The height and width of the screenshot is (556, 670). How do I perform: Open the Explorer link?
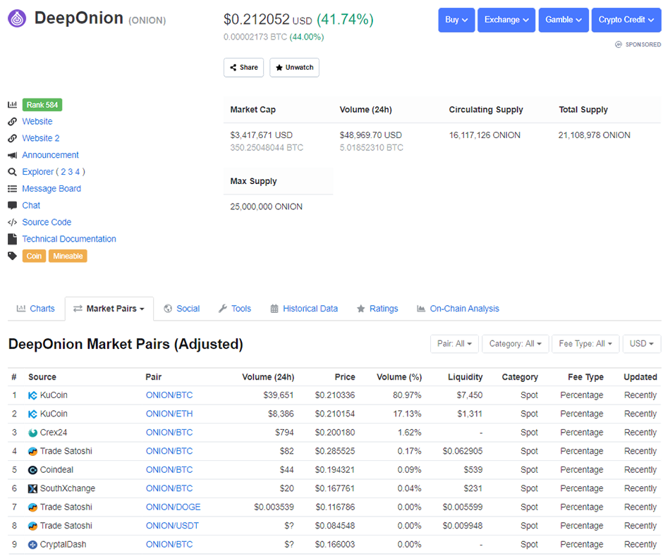point(37,172)
